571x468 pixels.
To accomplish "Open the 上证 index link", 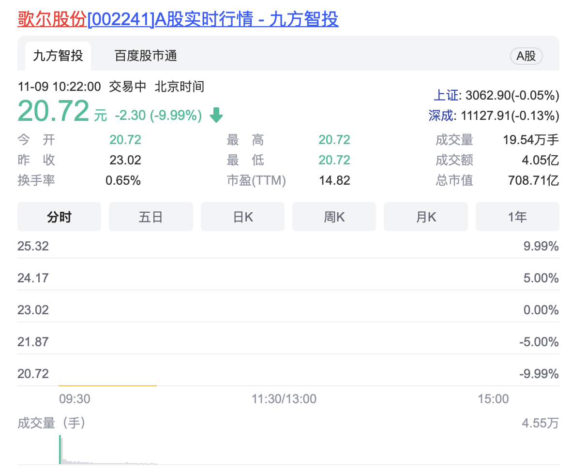I will click(445, 95).
